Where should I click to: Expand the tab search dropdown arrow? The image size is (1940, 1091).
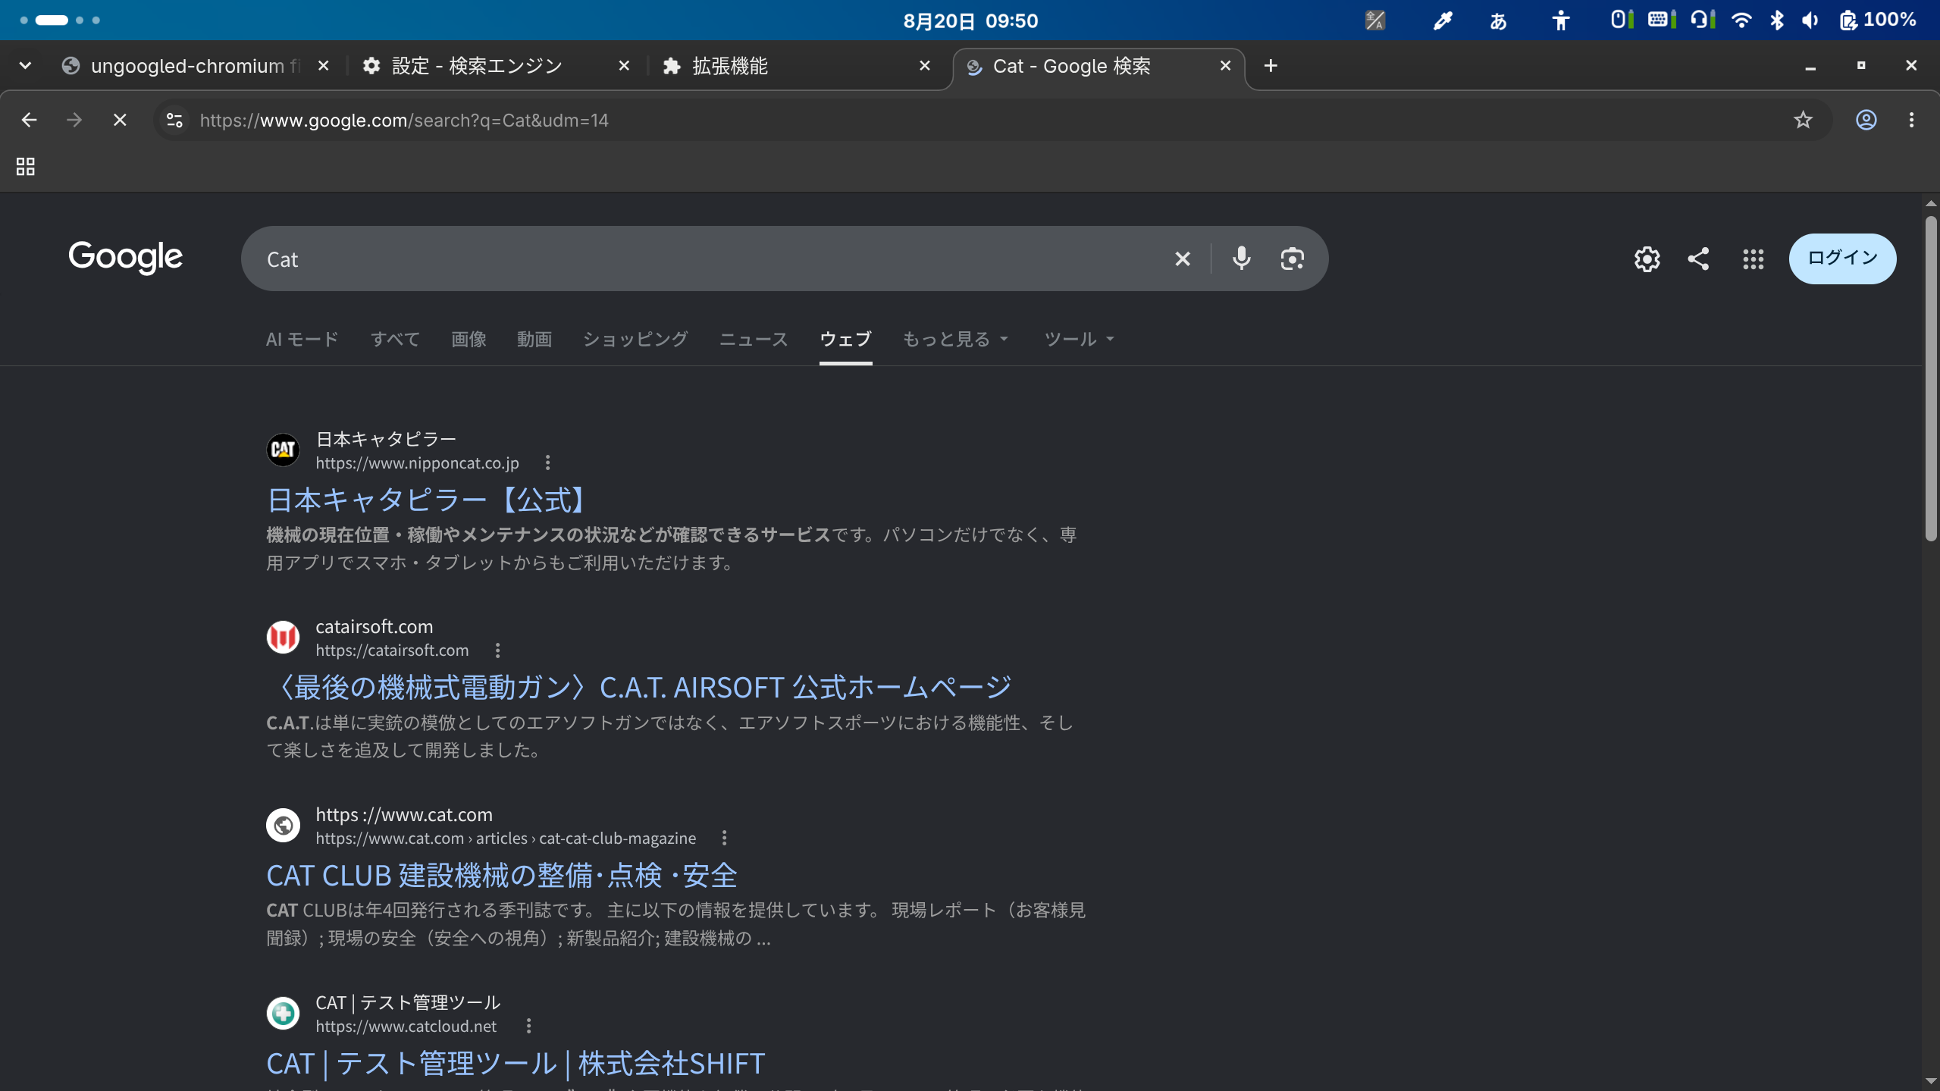(x=25, y=66)
